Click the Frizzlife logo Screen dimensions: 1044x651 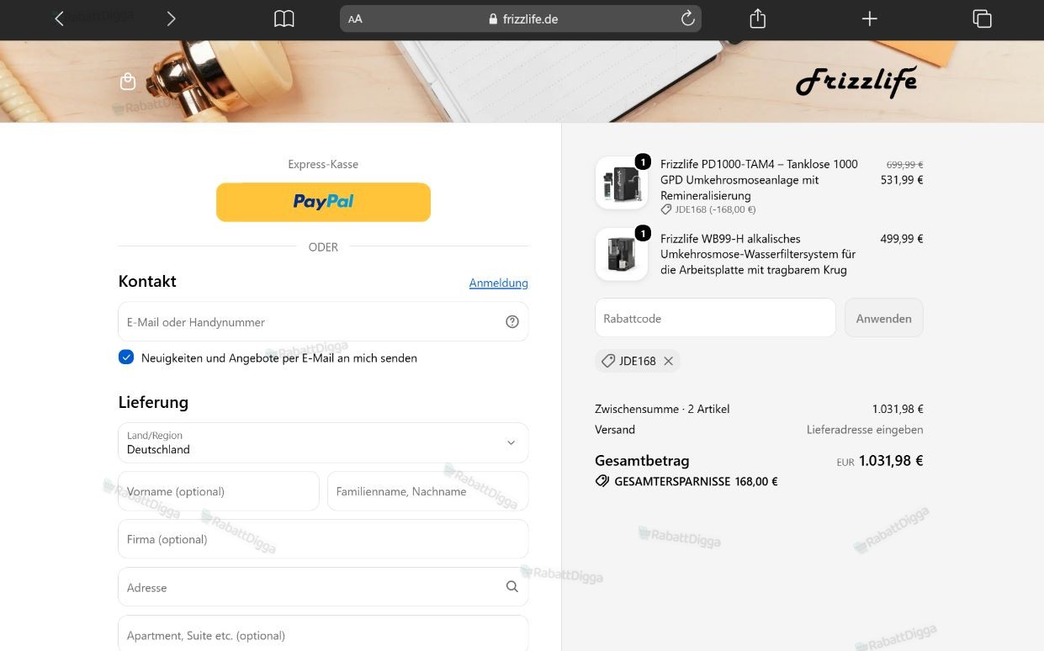(x=856, y=82)
